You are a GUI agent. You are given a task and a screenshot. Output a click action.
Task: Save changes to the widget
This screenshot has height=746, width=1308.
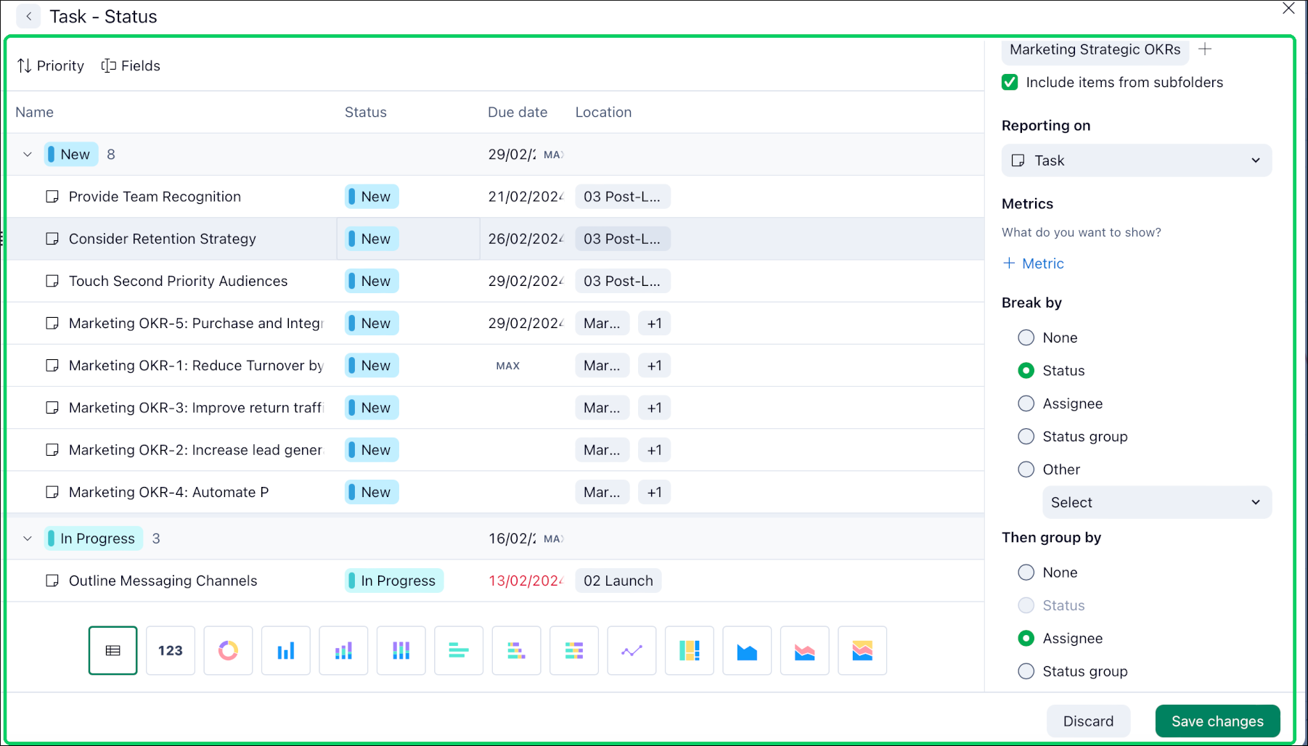coord(1217,721)
